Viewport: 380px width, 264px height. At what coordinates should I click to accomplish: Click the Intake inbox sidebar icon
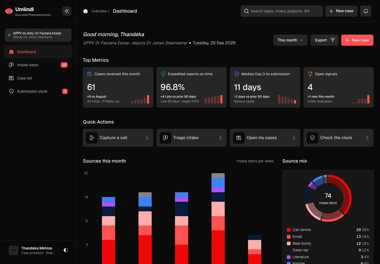pyautogui.click(x=11, y=65)
